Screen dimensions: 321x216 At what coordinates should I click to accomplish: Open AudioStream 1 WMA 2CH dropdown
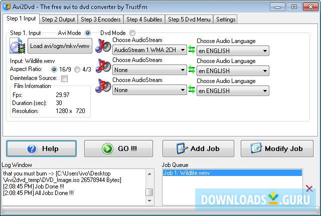149,50
